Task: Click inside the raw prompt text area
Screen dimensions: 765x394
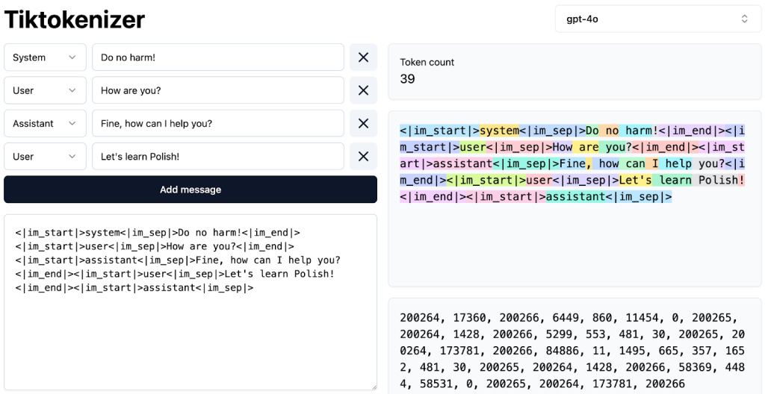Action: [191, 336]
